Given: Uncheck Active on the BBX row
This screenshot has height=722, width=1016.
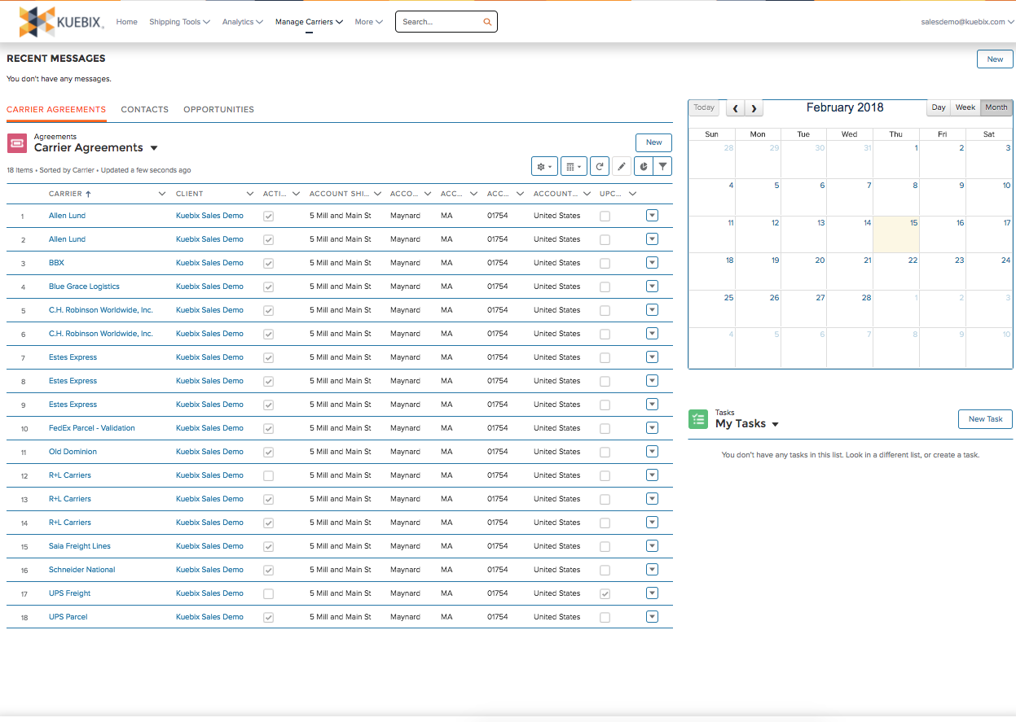Looking at the screenshot, I should click(268, 262).
